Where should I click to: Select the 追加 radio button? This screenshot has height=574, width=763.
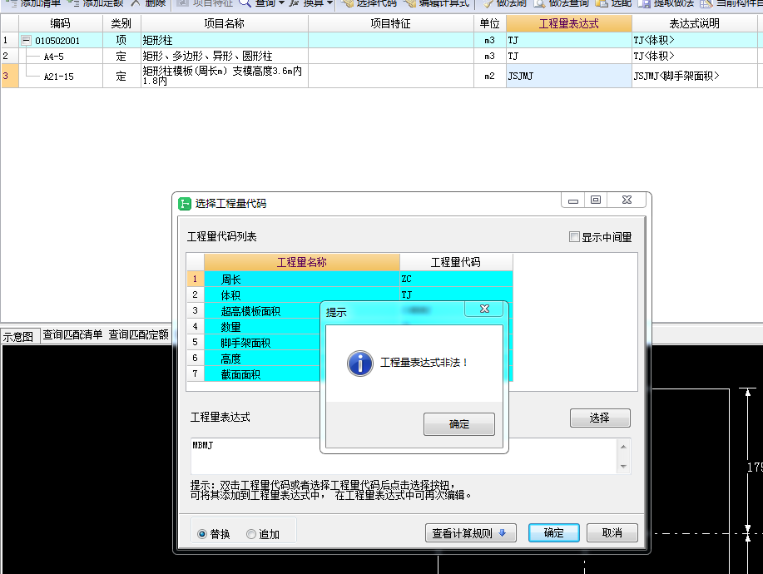tap(251, 534)
